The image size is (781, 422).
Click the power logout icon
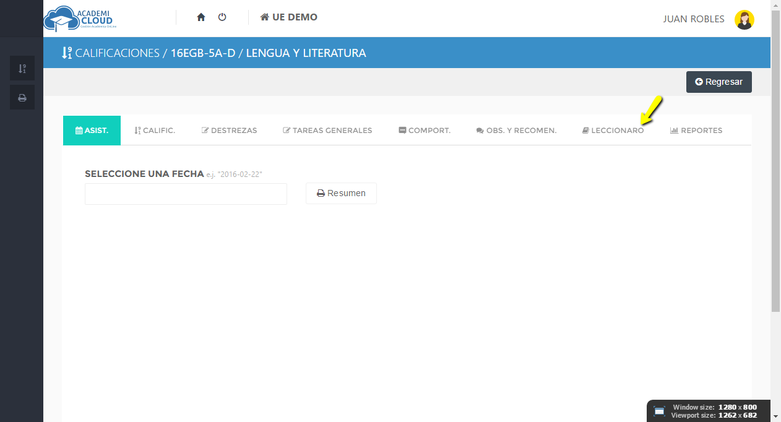[222, 17]
